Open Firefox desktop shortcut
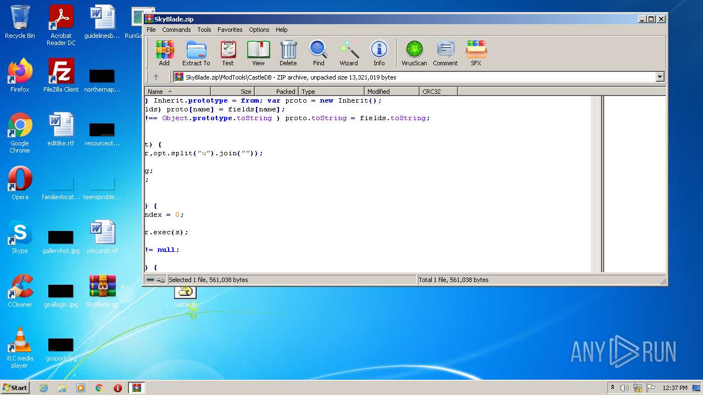703x395 pixels. tap(20, 76)
